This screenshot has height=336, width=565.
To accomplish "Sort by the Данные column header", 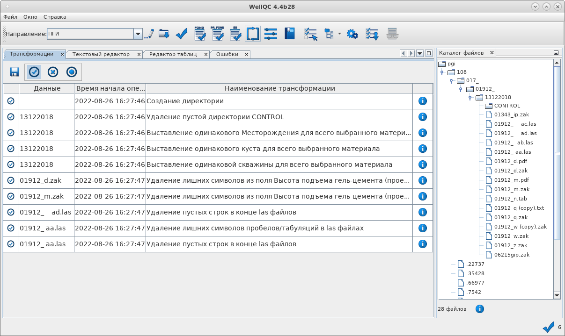I will [x=47, y=88].
